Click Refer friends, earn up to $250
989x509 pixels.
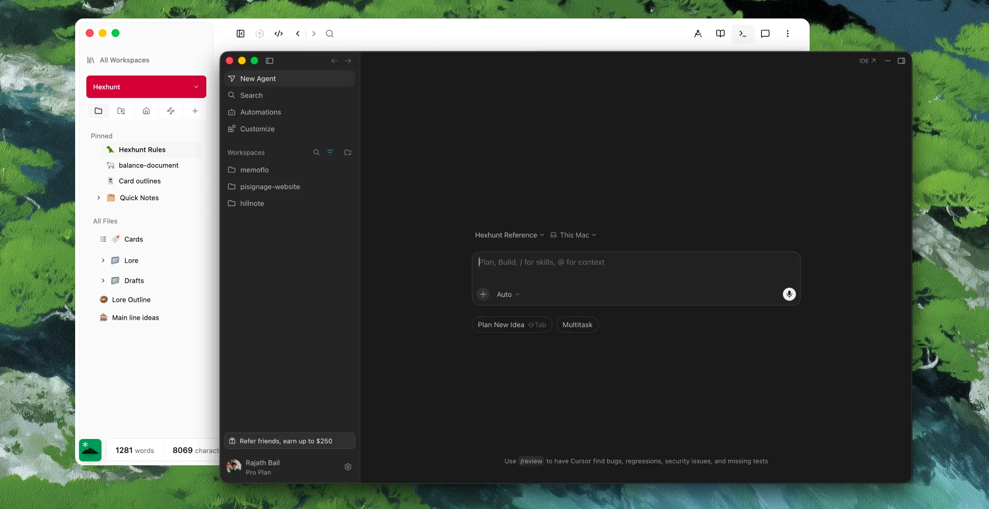click(290, 441)
